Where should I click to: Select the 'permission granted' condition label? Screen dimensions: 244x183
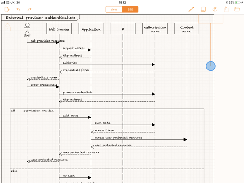[x=39, y=111]
